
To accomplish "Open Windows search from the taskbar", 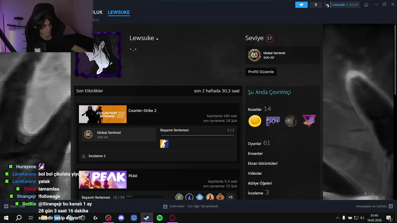I will click(19, 218).
